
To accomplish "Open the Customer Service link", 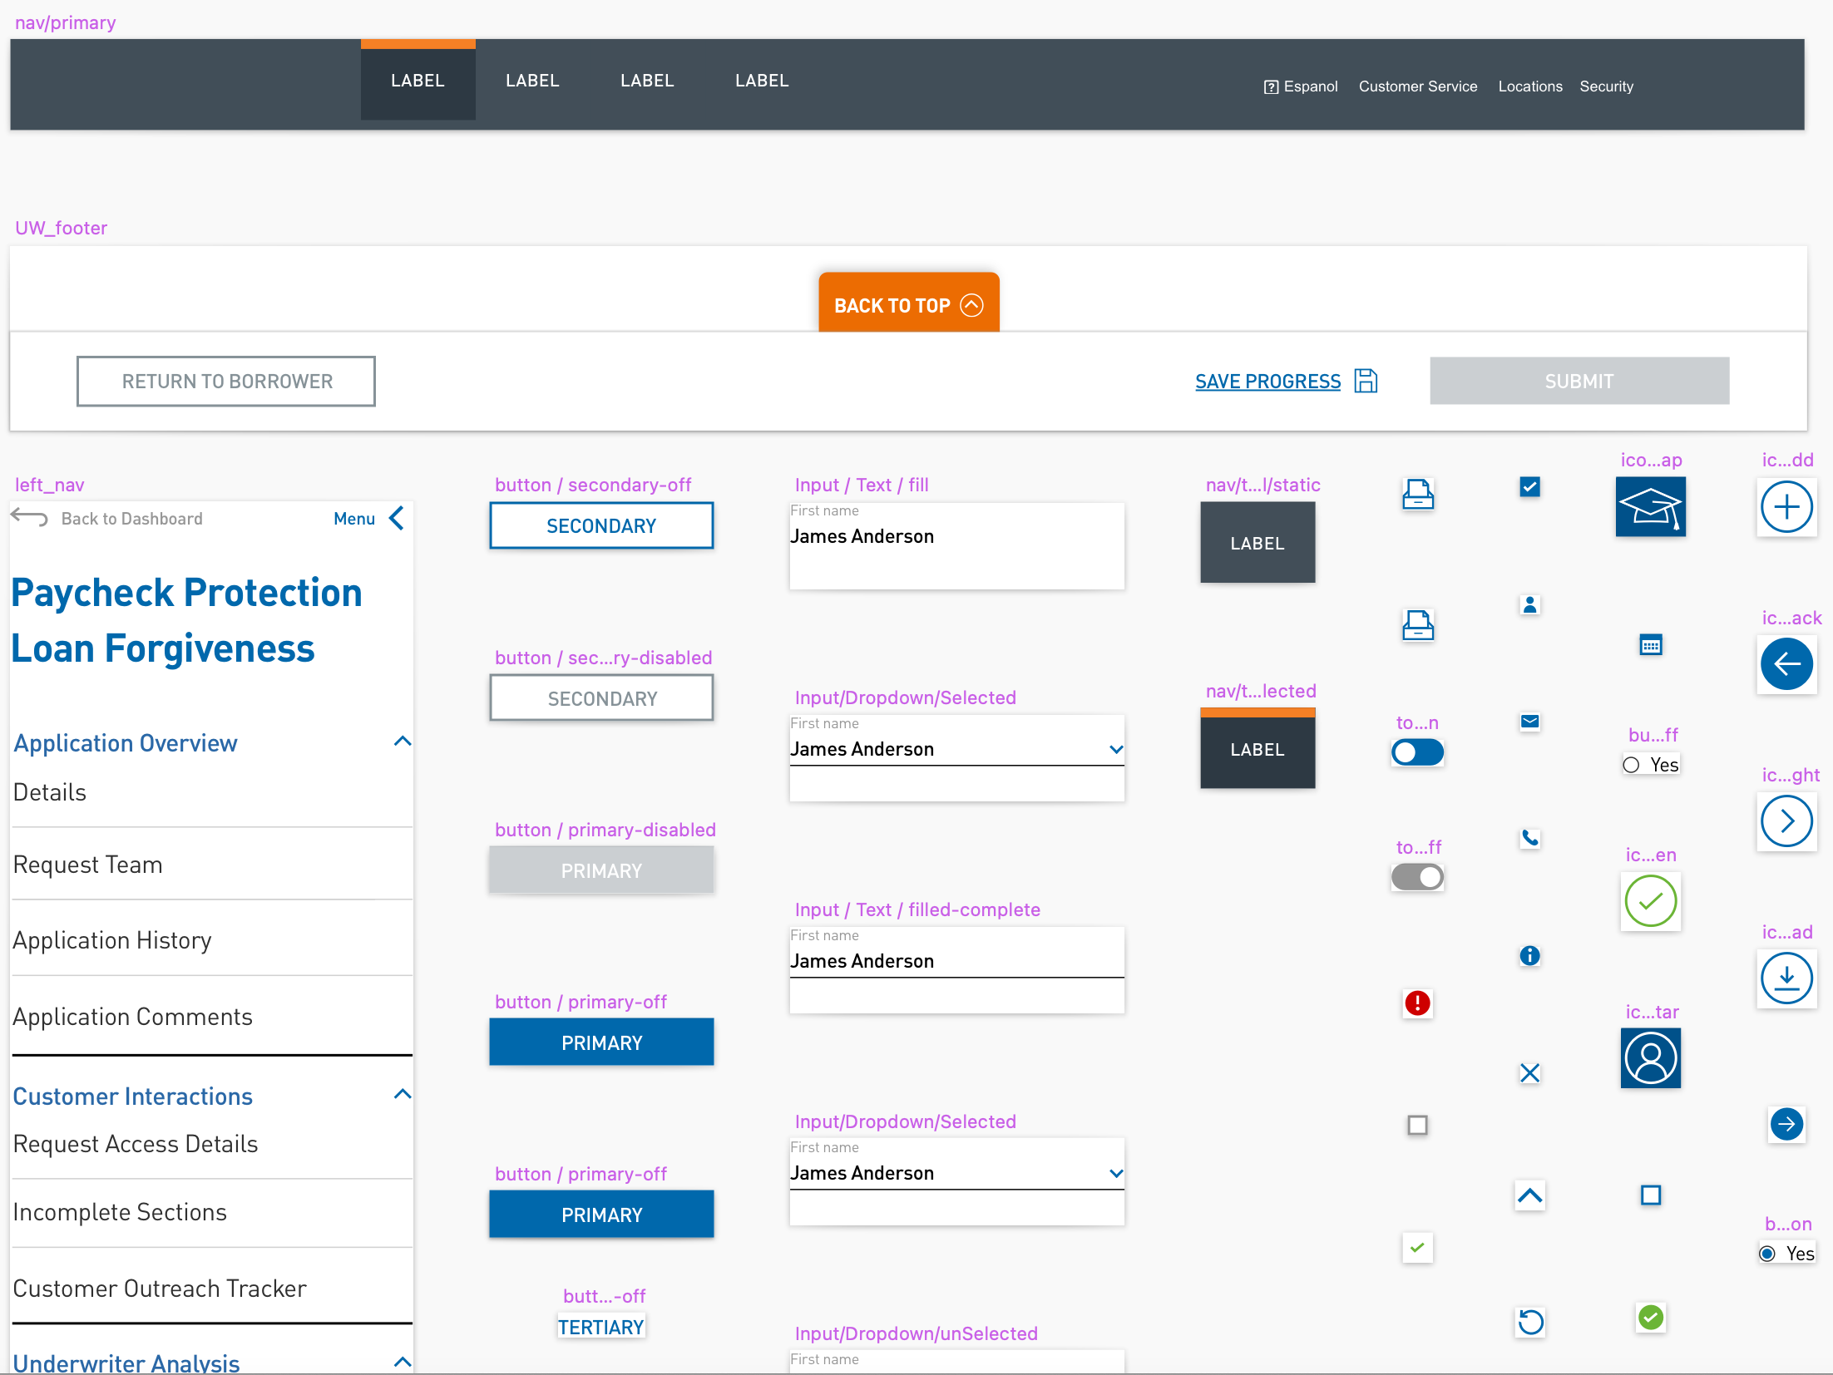I will (1418, 86).
